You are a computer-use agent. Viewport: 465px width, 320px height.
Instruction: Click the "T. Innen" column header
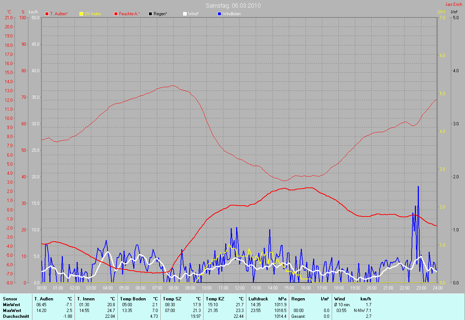86,299
